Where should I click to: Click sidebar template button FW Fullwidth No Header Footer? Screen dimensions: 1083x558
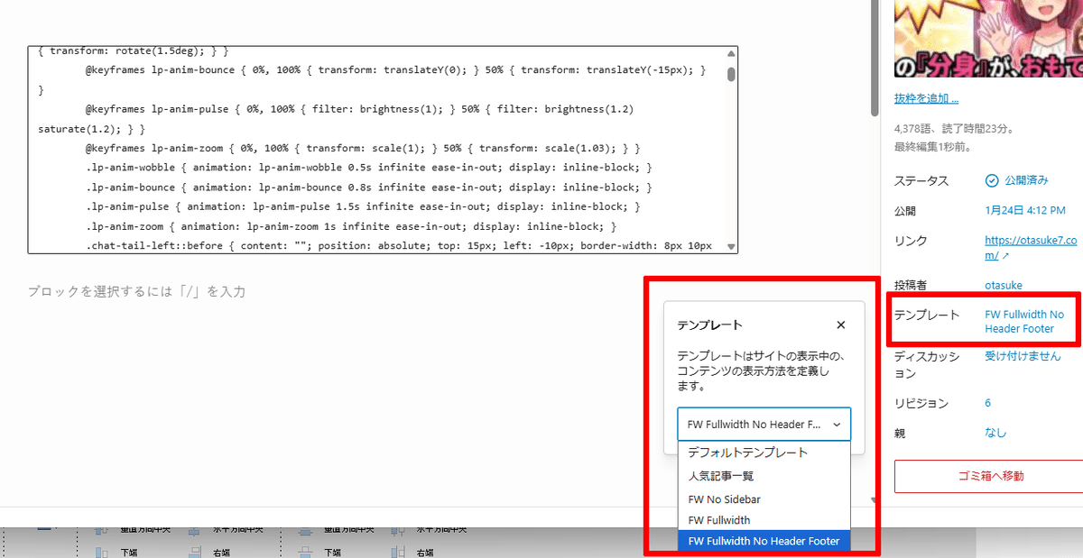[1025, 322]
